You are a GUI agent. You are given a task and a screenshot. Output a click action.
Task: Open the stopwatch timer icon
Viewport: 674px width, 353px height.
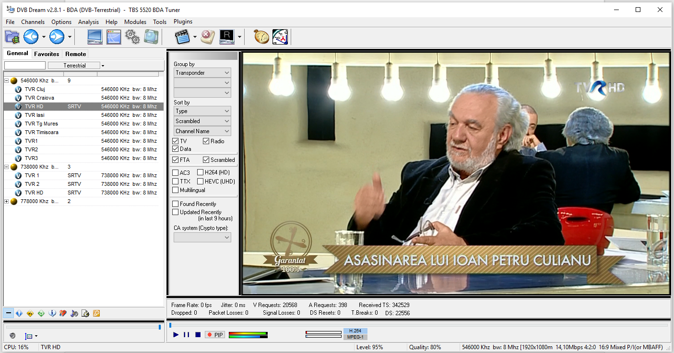[261, 37]
